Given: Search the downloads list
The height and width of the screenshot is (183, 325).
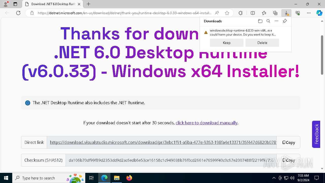Looking at the screenshot, I should click(268, 21).
